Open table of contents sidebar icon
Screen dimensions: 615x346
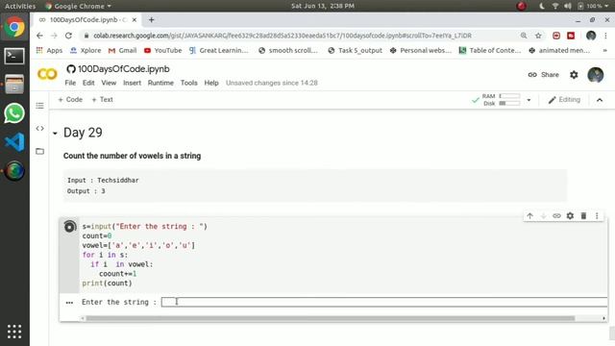39,106
